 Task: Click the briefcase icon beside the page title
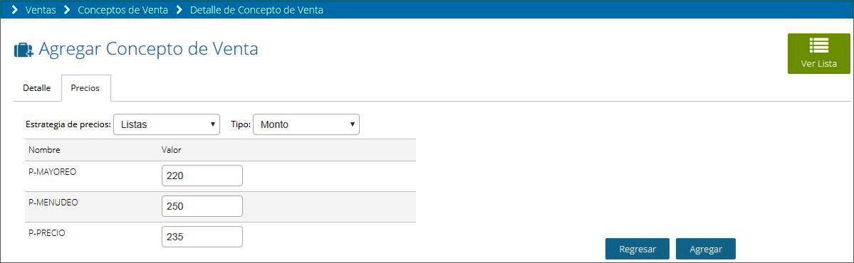tap(24, 50)
